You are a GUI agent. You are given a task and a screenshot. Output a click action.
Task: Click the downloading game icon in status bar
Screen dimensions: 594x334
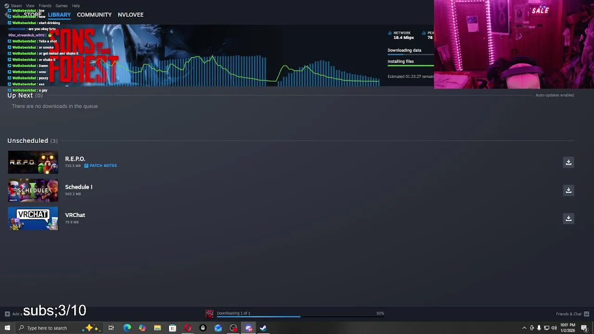210,314
